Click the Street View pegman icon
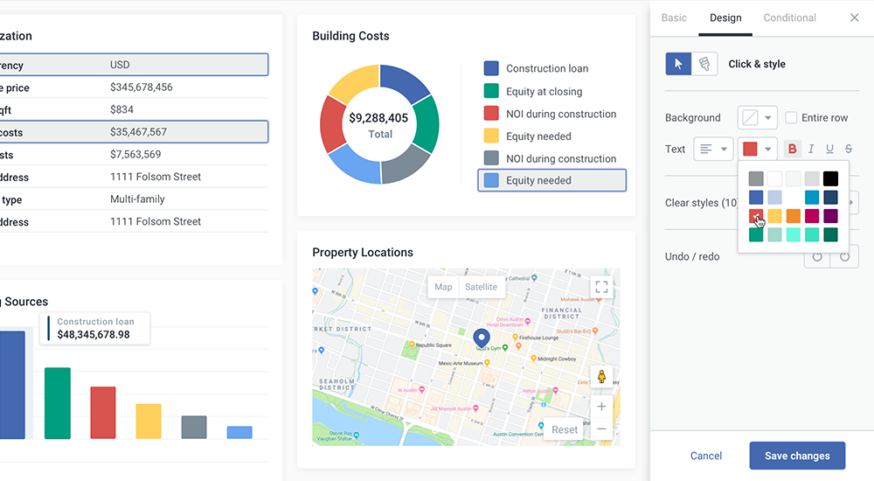This screenshot has height=481, width=874. [601, 377]
